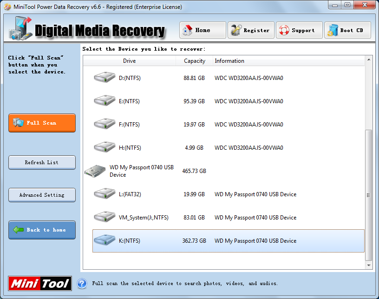379x299 pixels.
Task: Select the 83.01 GB capacity cell
Action: [x=194, y=218]
